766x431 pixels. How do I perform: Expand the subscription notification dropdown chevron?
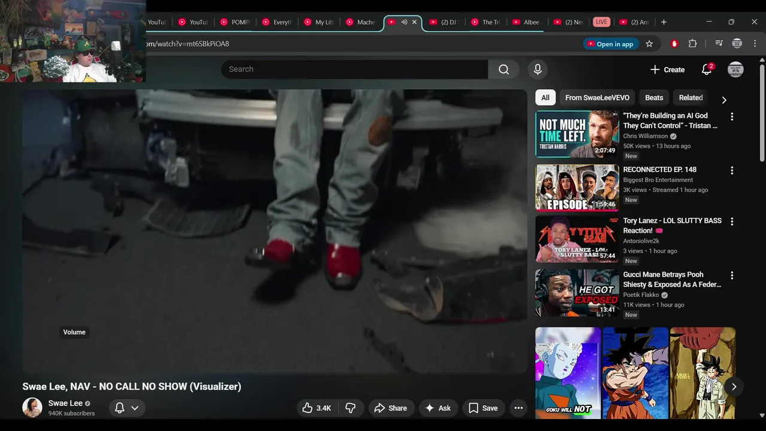(135, 408)
